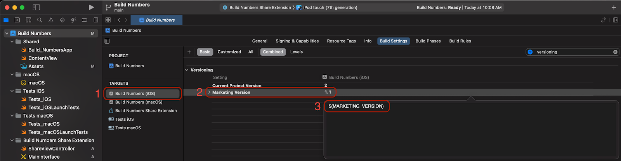This screenshot has width=621, height=161.
Task: Open the MainInterface file
Action: tap(44, 157)
